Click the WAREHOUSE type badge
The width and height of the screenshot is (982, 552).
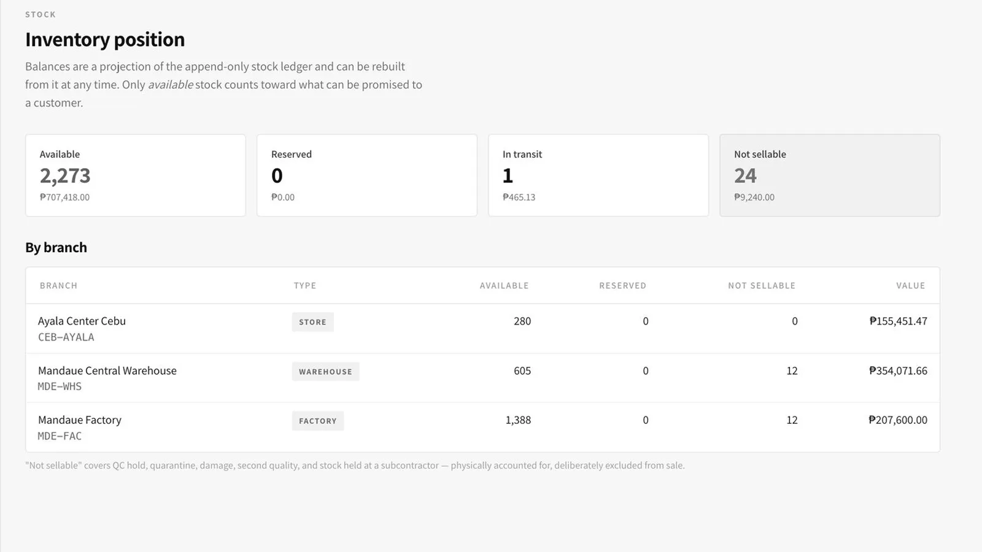(325, 372)
